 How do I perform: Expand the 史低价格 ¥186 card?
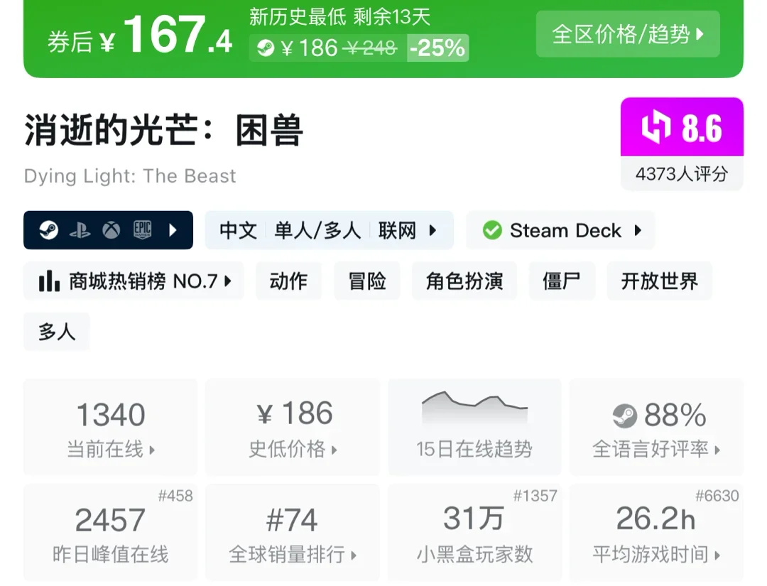pos(293,427)
